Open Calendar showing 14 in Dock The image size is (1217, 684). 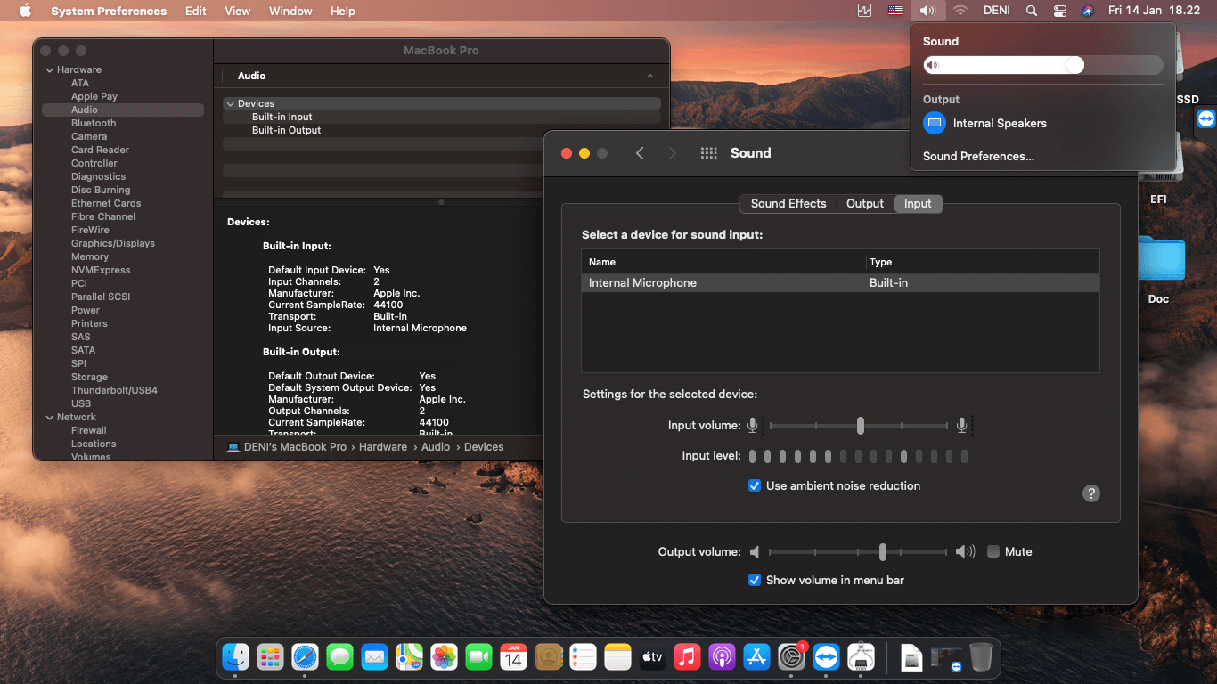point(513,657)
